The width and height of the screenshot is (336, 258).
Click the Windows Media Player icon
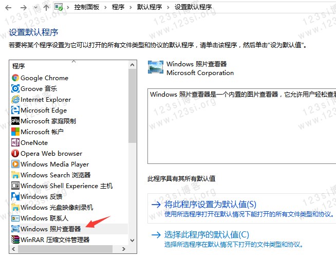[15, 164]
